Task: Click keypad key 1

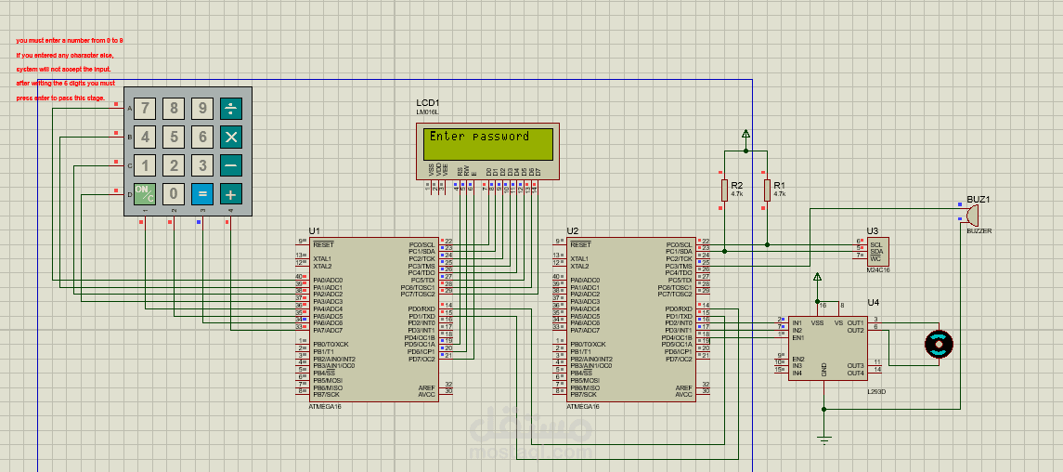Action: [x=145, y=165]
